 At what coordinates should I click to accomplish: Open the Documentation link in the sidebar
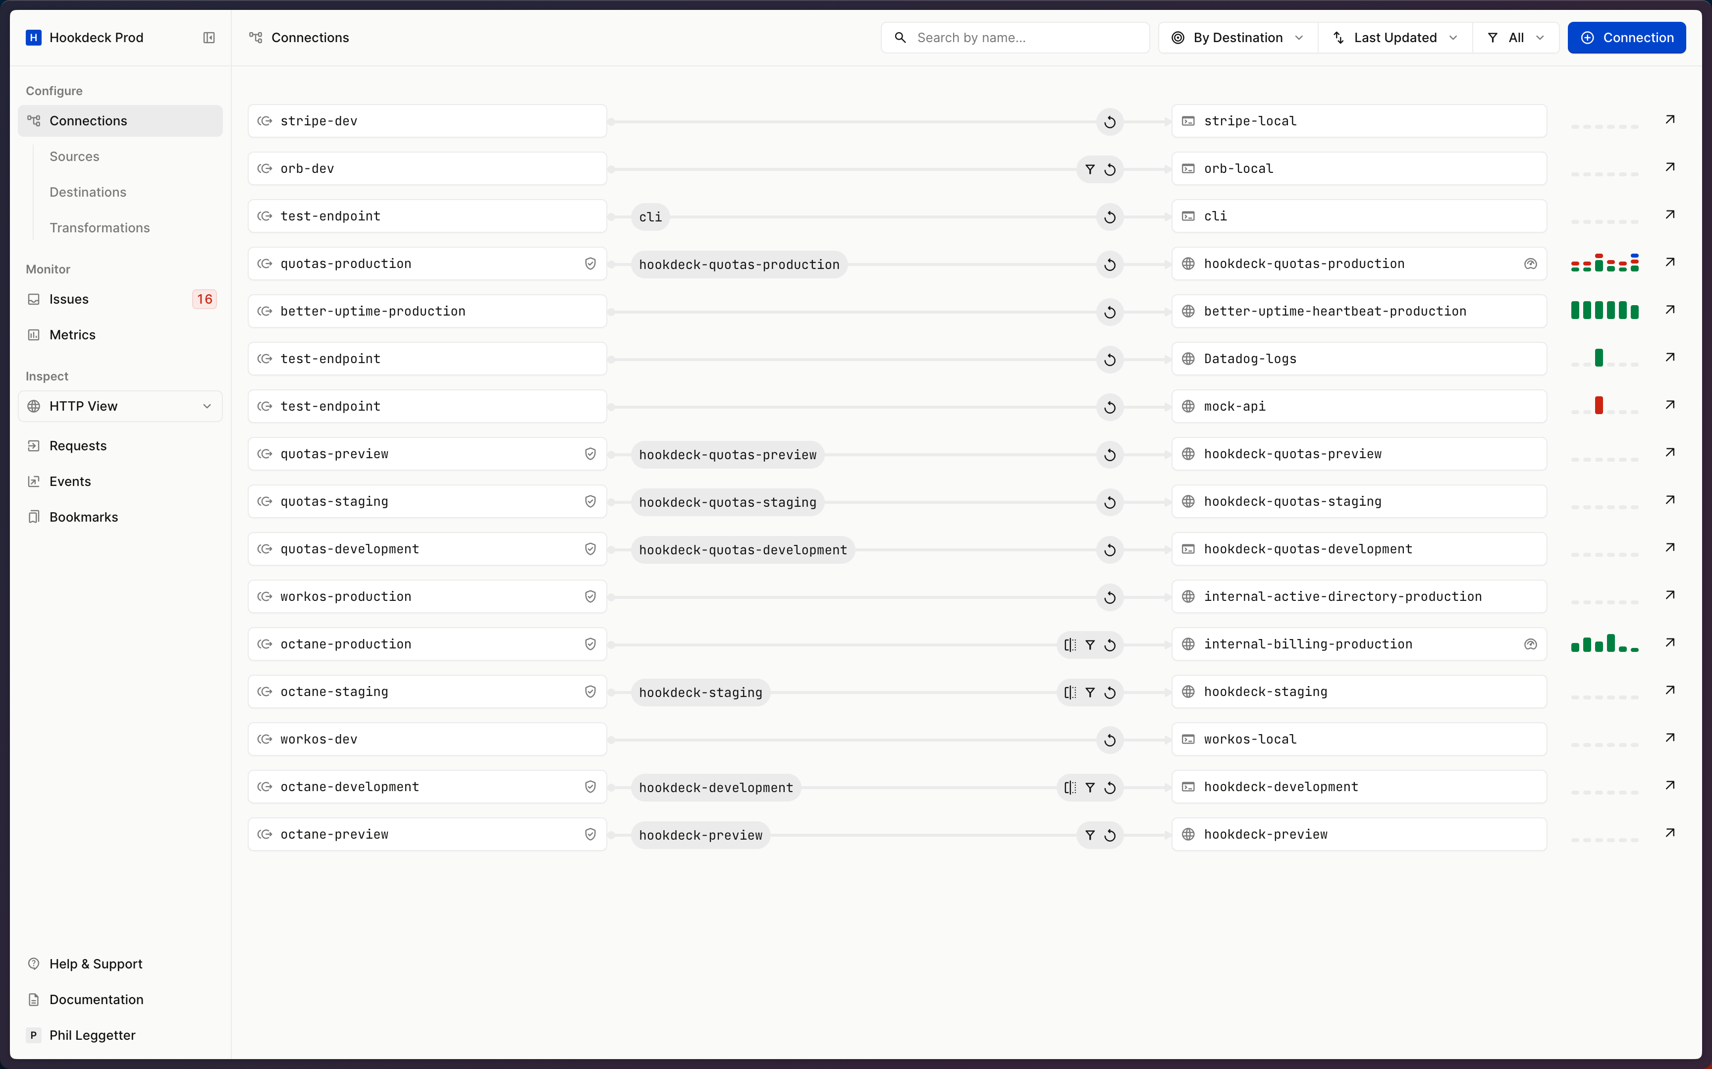point(96,999)
